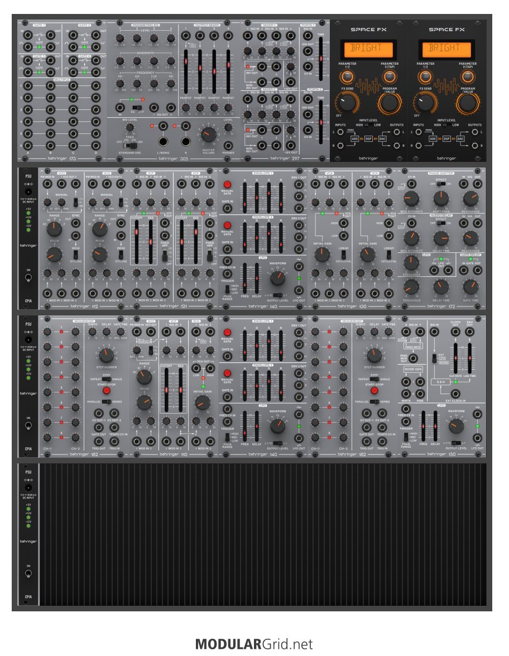Toggle the Standard OSC frequency switch
509x656 pixels.
point(131,146)
